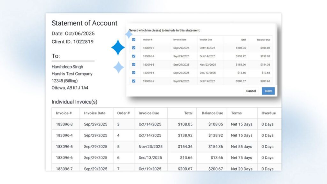Select the Terms column header in the statement table
The width and height of the screenshot is (327, 184).
point(236,113)
